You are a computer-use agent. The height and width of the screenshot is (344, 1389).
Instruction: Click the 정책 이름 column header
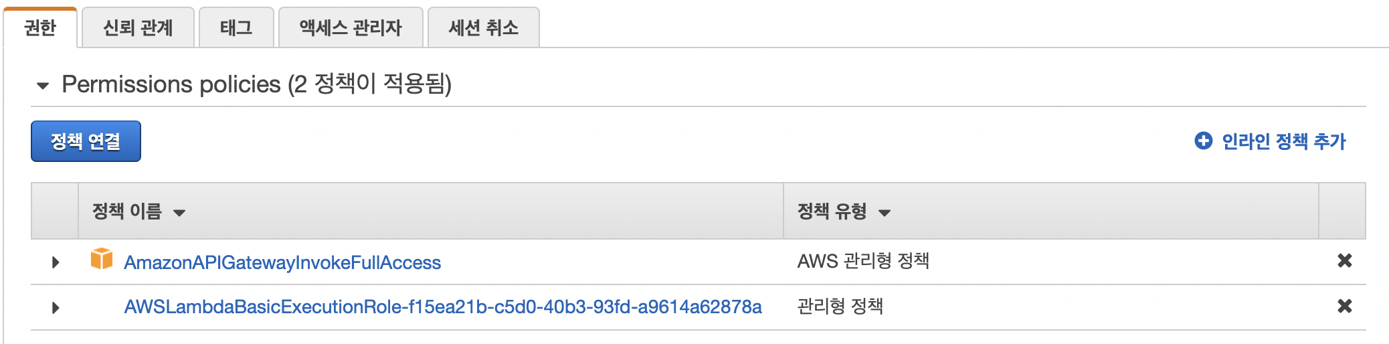[x=127, y=211]
